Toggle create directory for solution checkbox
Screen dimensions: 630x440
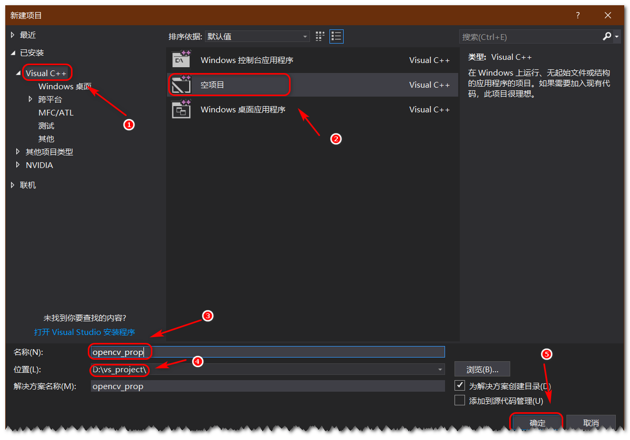460,385
